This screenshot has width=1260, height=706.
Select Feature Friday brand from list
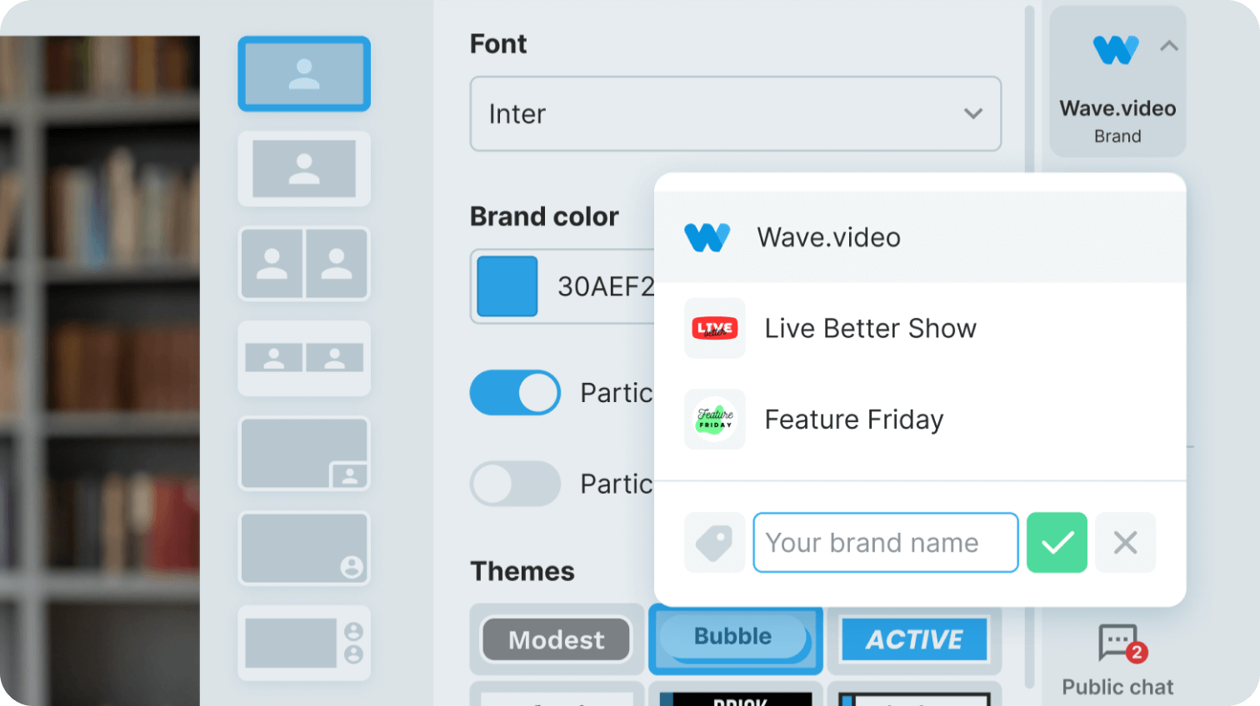pyautogui.click(x=853, y=420)
